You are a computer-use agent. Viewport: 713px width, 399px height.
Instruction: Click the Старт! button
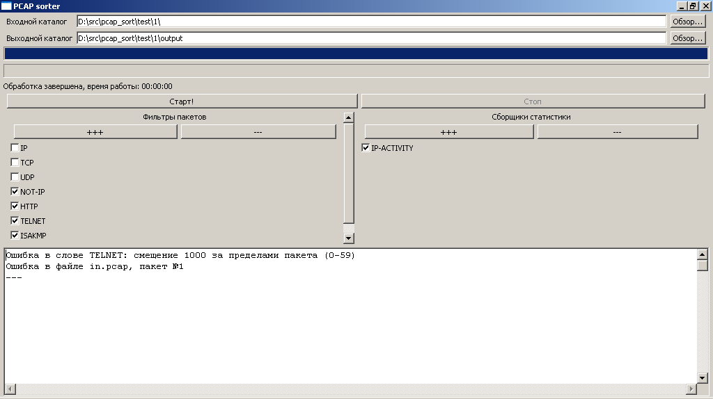click(182, 101)
